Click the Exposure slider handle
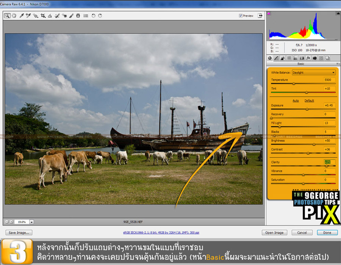Image resolution: width=341 pixels, height=265 pixels. click(x=307, y=109)
